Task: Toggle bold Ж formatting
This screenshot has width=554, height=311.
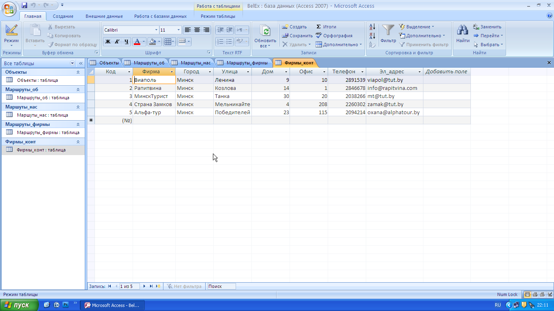Action: (x=108, y=41)
